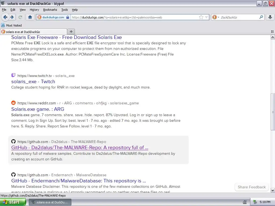Click 'https://github.com › Endermanch' URL text
Image resolution: width=275 pixels, height=206 pixels.
[45, 175]
